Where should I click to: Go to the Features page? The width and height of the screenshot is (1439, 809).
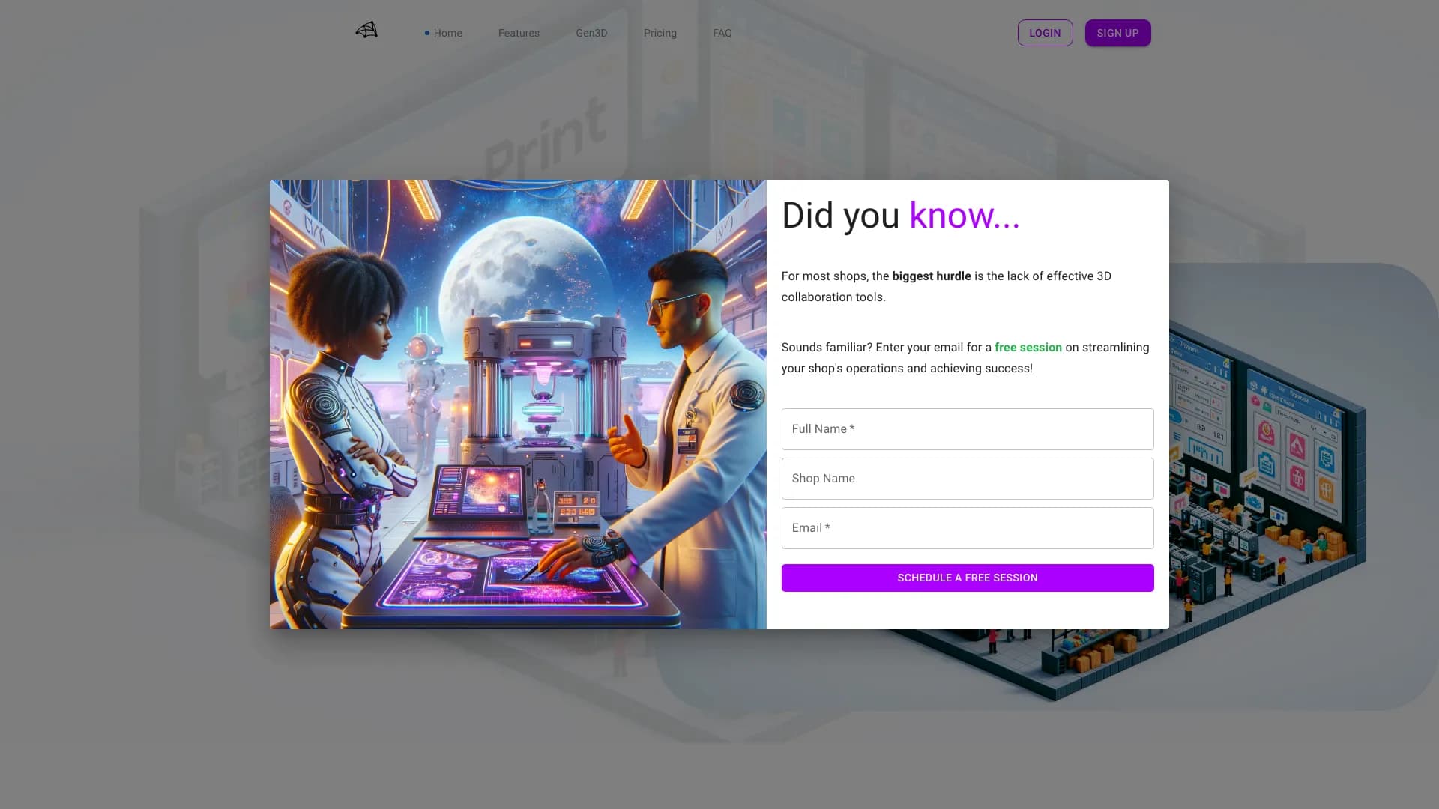pos(519,33)
